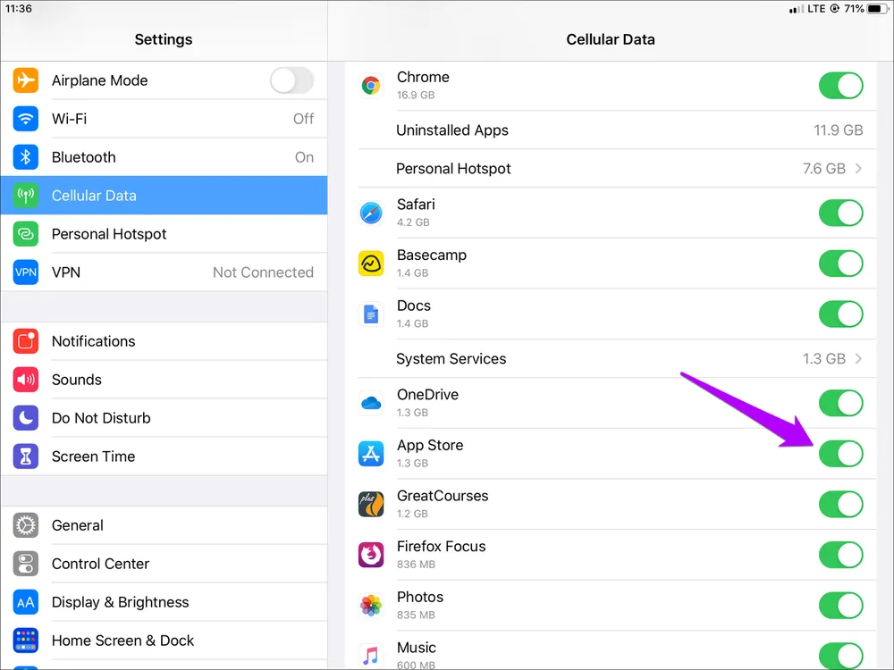
Task: Tap the Basecamp app icon
Action: 371,264
